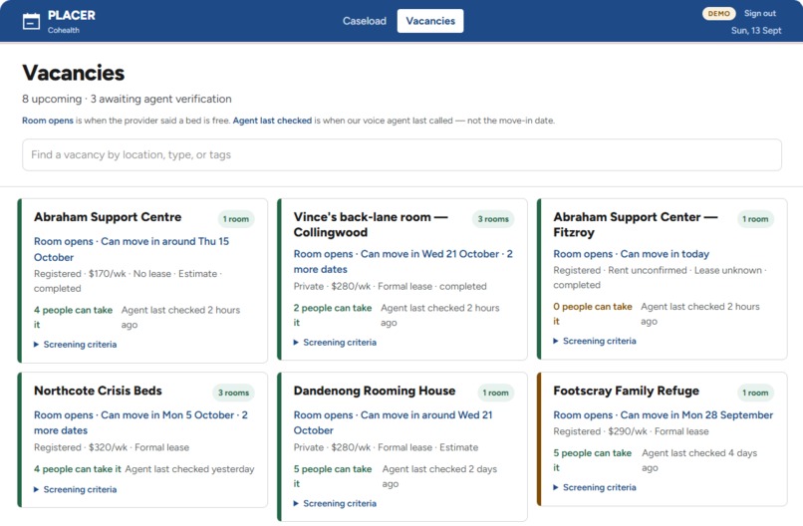Click '5 people can take it' on Footscray card

(x=592, y=460)
